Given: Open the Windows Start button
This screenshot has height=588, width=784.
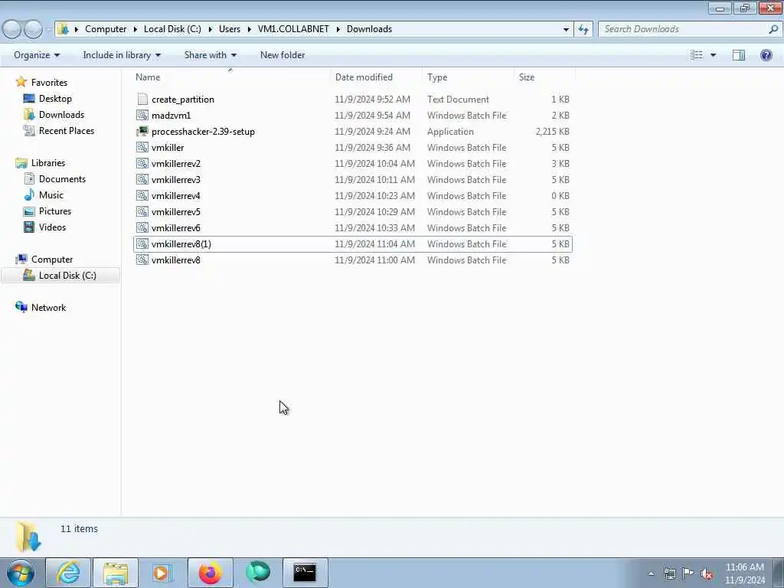Looking at the screenshot, I should point(21,573).
